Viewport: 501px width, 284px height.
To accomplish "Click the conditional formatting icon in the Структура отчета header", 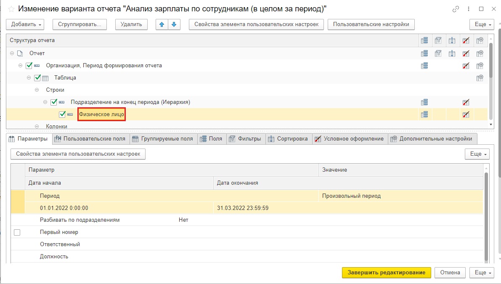I will 466,40.
